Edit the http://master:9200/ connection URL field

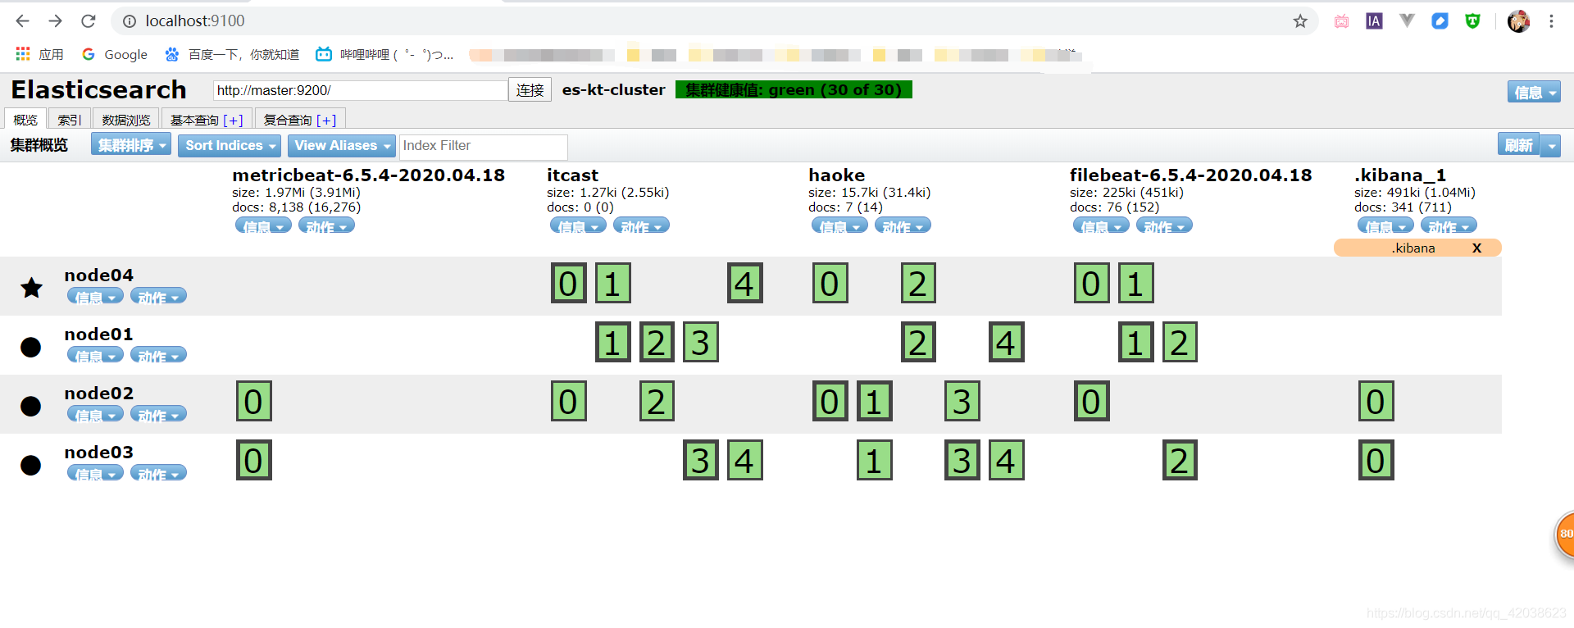[x=360, y=90]
